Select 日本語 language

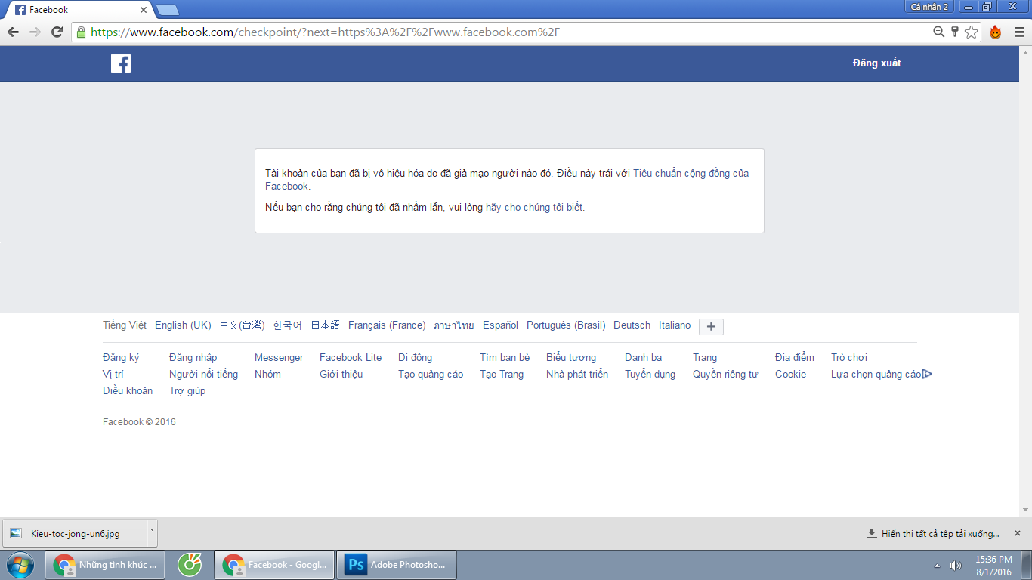click(325, 325)
